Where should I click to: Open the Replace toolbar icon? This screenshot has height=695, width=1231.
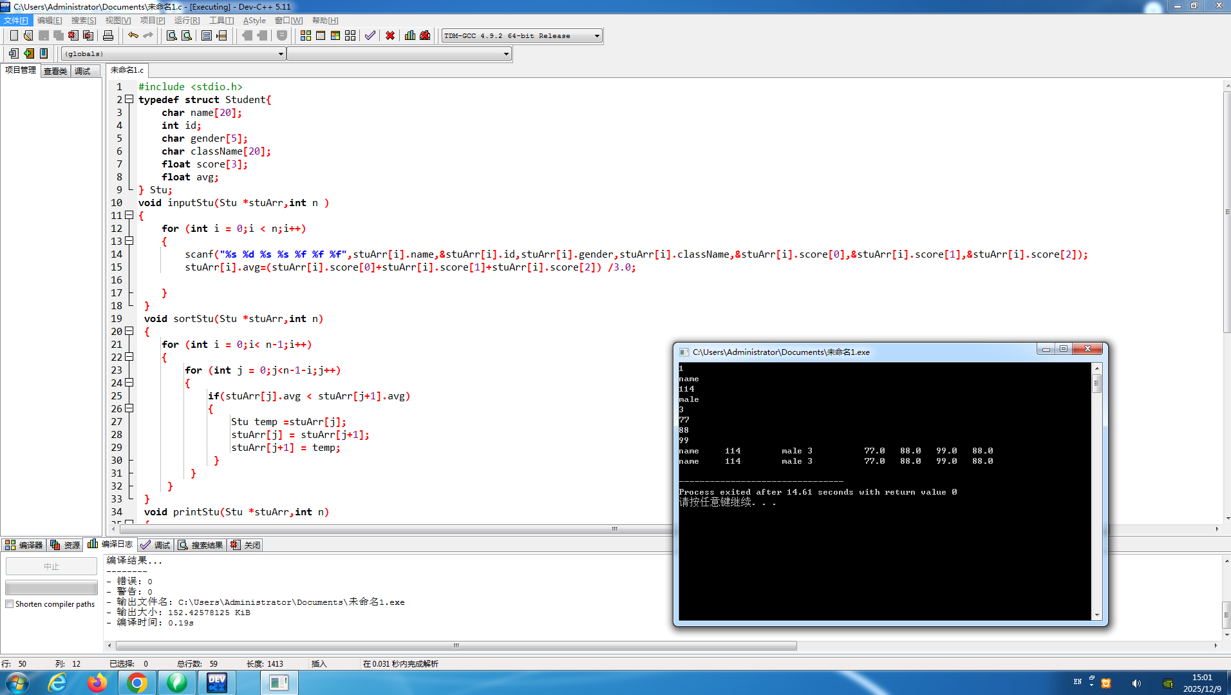[x=187, y=35]
